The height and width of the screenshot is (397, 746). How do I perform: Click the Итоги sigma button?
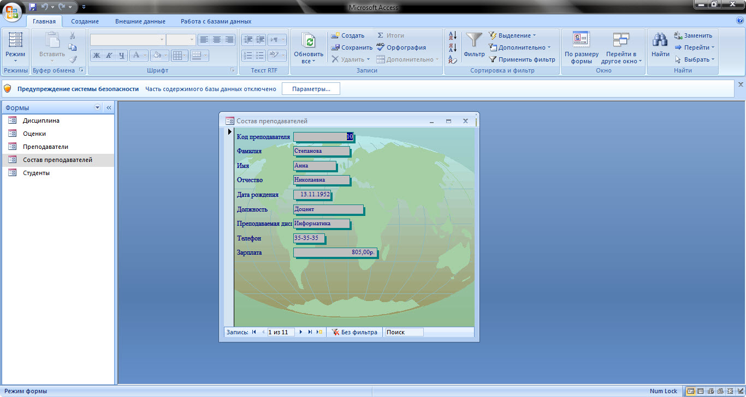click(390, 35)
